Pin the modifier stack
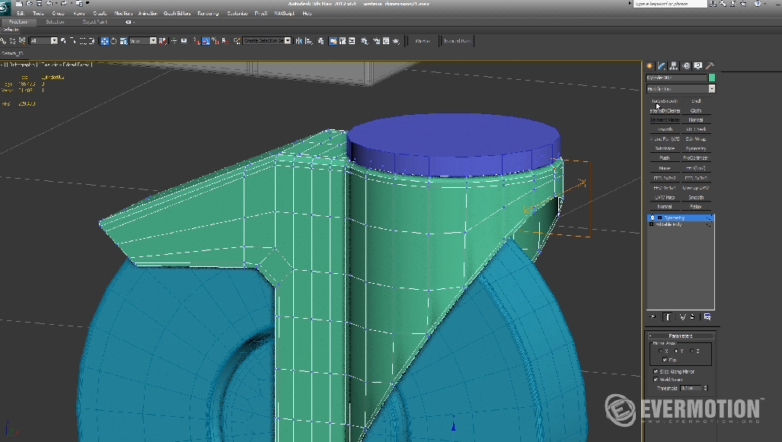This screenshot has height=442, width=782. [653, 317]
